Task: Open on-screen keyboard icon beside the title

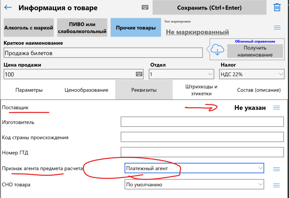Action: pyautogui.click(x=145, y=7)
